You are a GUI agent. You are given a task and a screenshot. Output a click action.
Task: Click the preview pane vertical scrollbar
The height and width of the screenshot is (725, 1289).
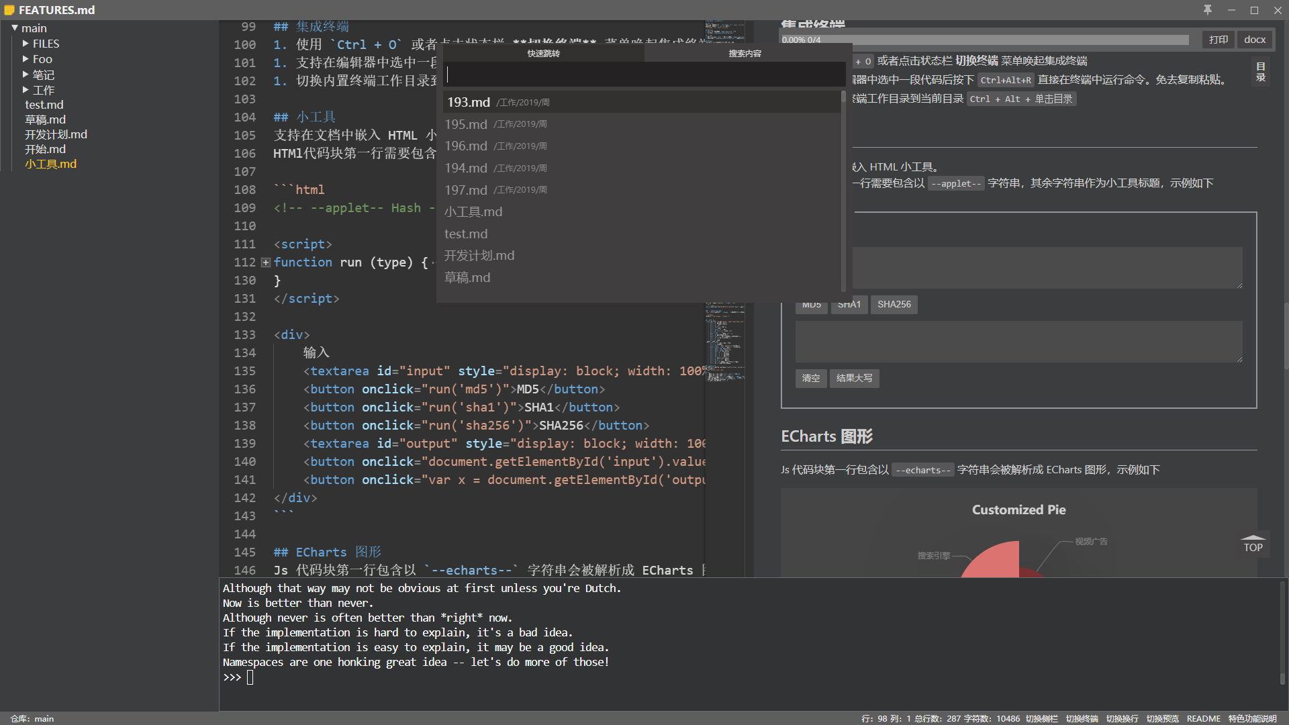point(1285,336)
